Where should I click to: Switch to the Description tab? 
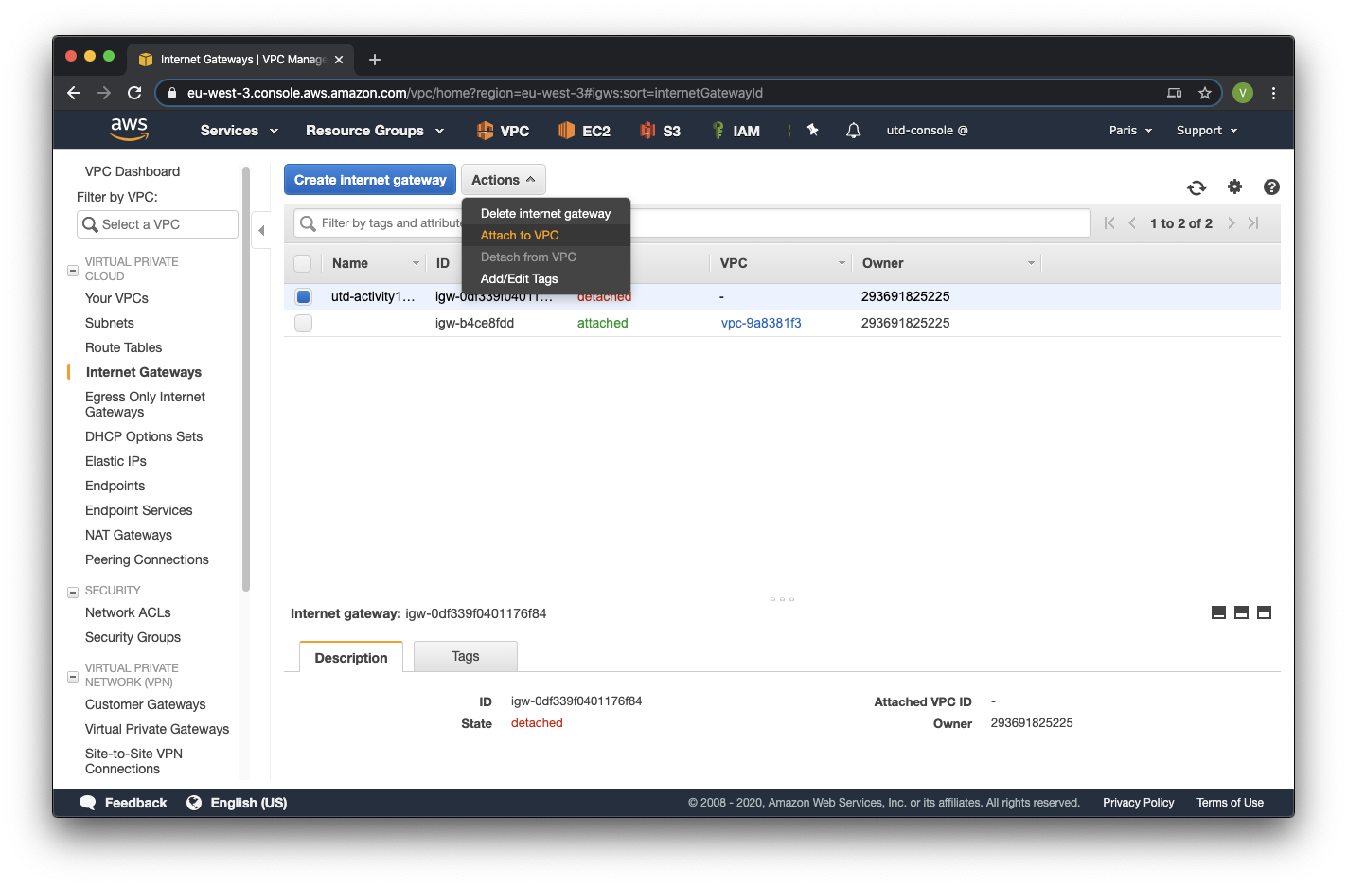pyautogui.click(x=351, y=657)
